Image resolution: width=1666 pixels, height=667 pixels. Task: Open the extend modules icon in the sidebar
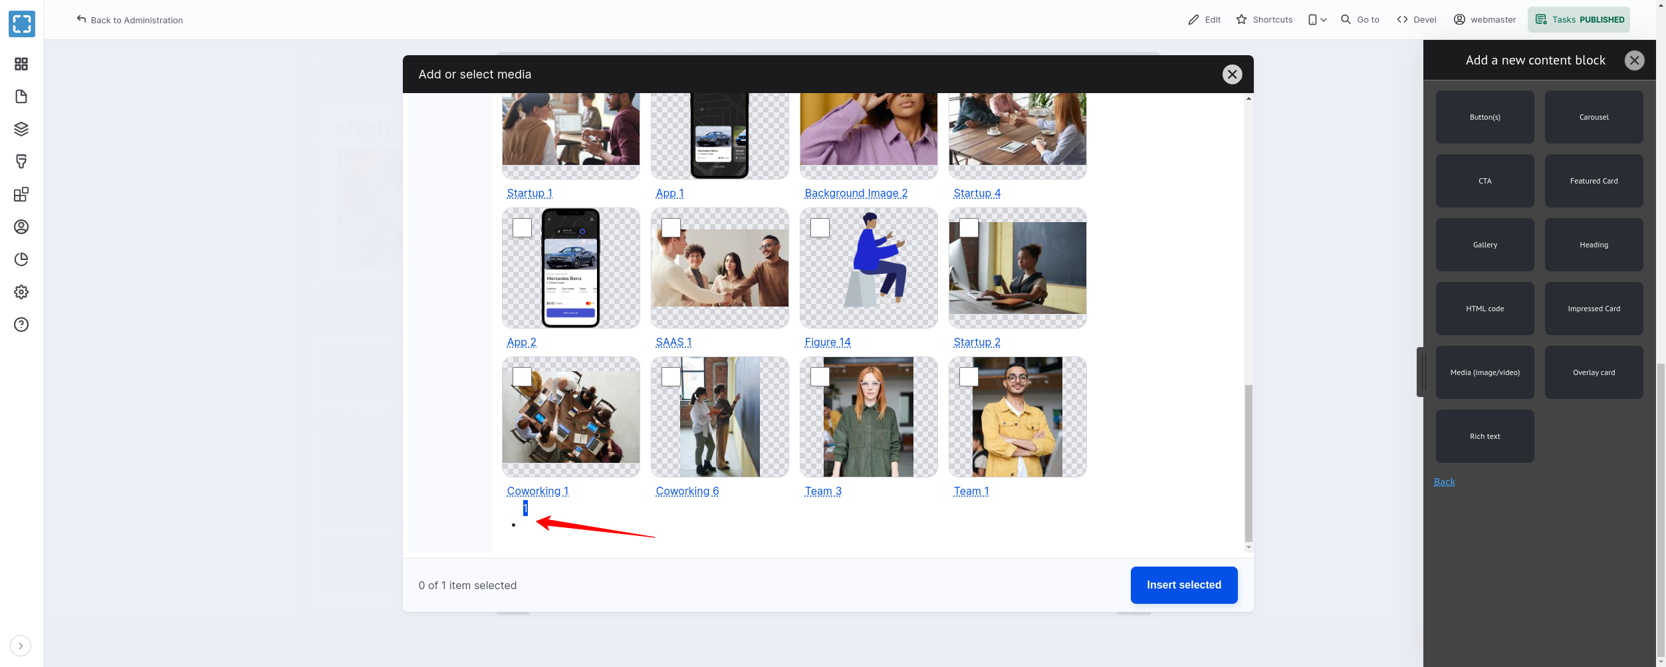[x=21, y=194]
